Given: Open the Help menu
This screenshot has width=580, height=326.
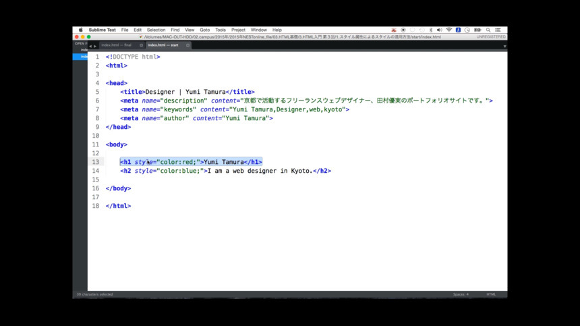Looking at the screenshot, I should (277, 30).
